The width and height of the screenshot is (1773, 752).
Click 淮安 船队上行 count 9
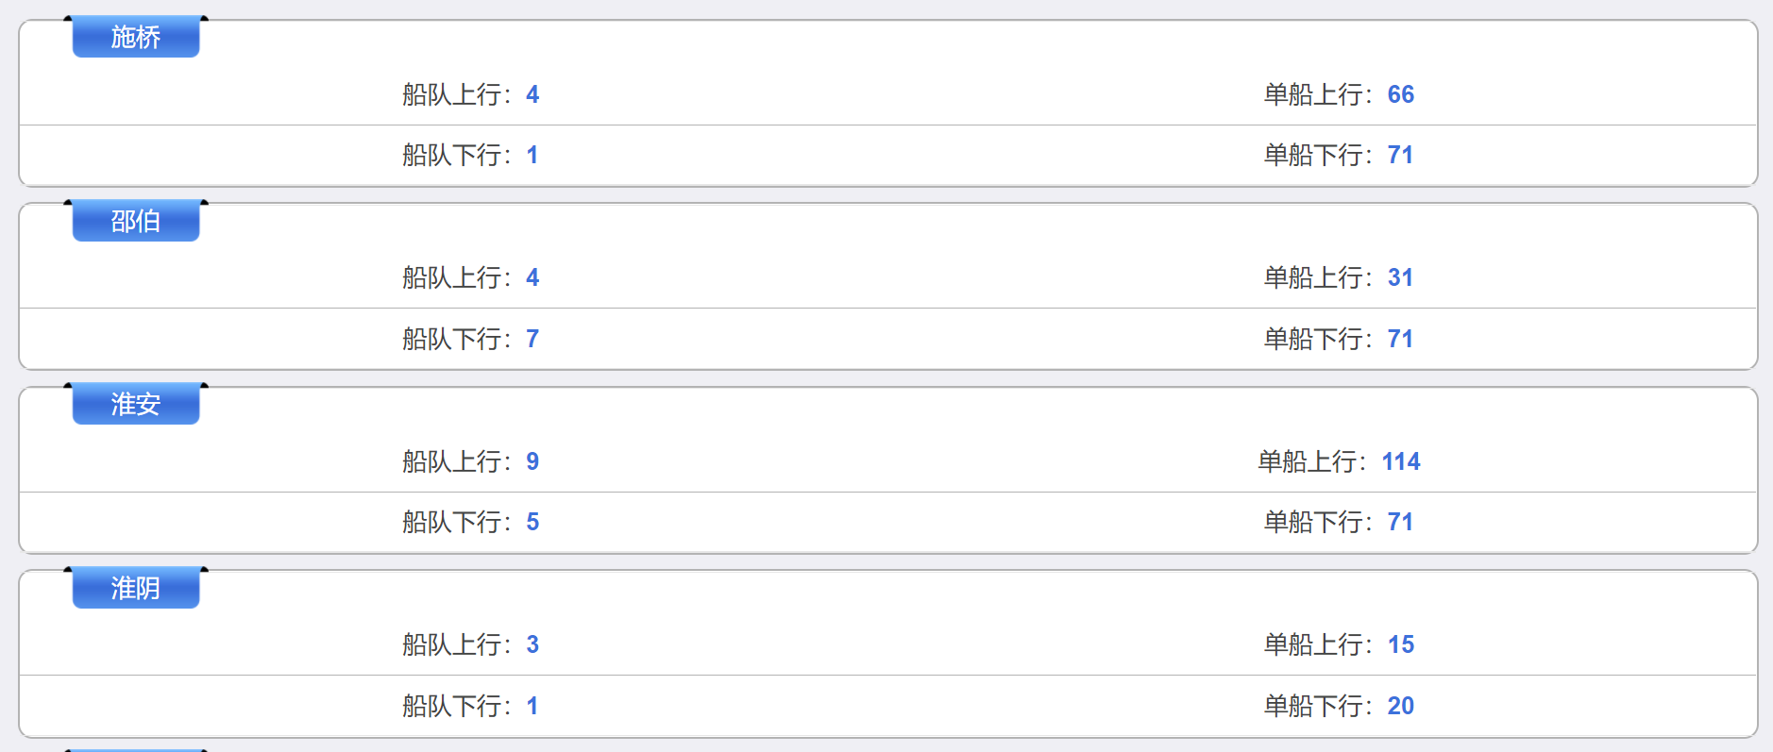click(x=532, y=461)
